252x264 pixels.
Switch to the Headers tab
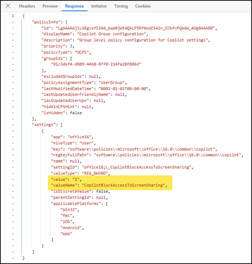pyautogui.click(x=27, y=6)
